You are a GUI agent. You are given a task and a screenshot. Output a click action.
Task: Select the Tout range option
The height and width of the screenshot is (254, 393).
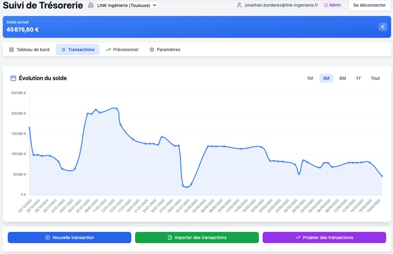click(x=375, y=78)
